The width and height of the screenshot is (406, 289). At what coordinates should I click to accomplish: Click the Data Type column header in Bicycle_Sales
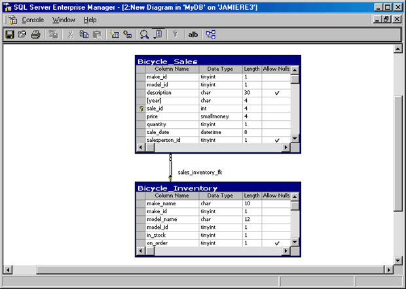[x=220, y=69]
